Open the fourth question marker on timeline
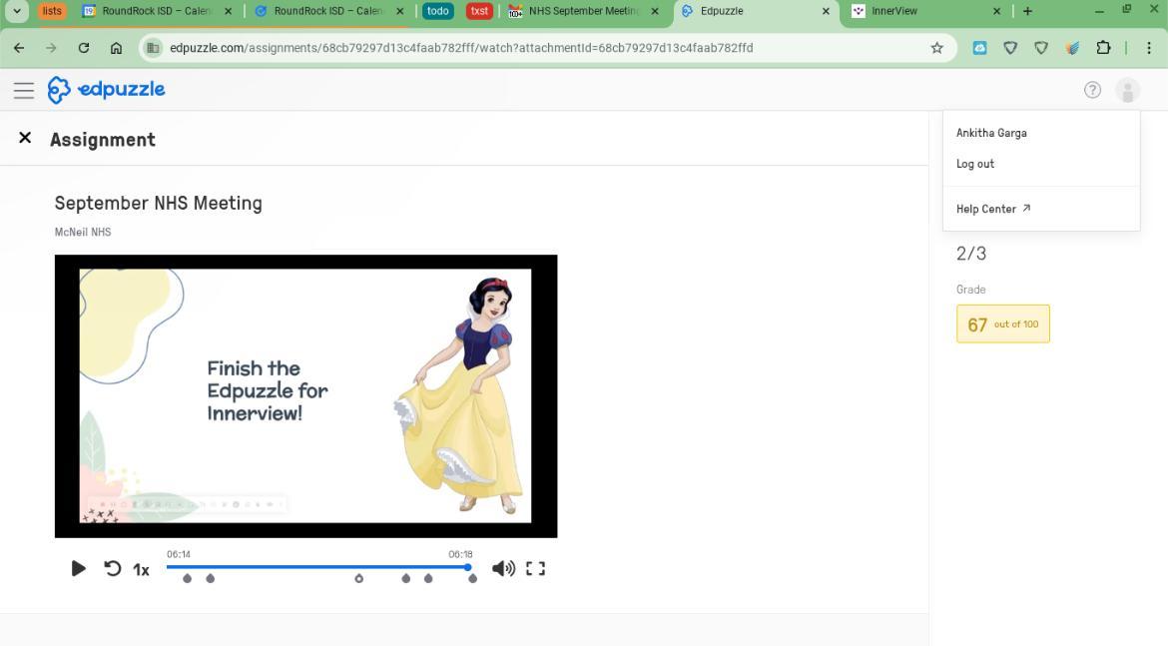 point(406,579)
